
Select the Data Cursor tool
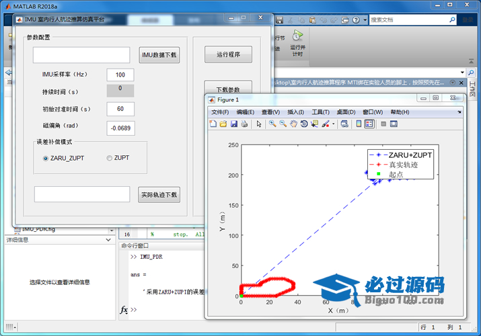pos(314,124)
